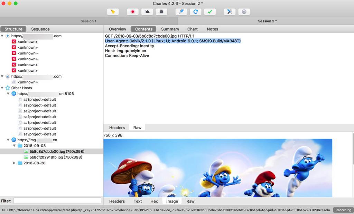Click the globe icon for cn:8106 host

[14, 94]
